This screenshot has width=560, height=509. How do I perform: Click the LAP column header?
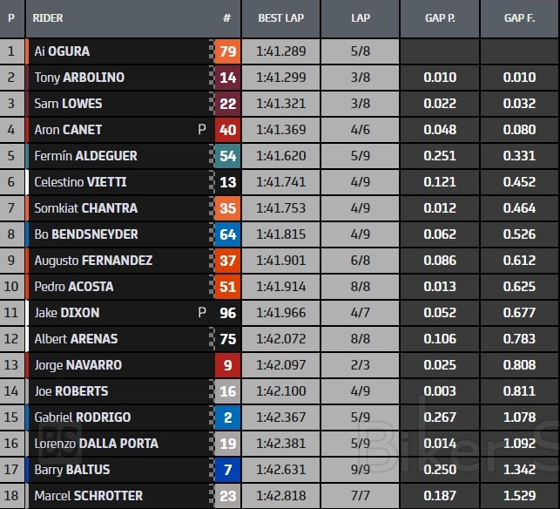pos(360,18)
